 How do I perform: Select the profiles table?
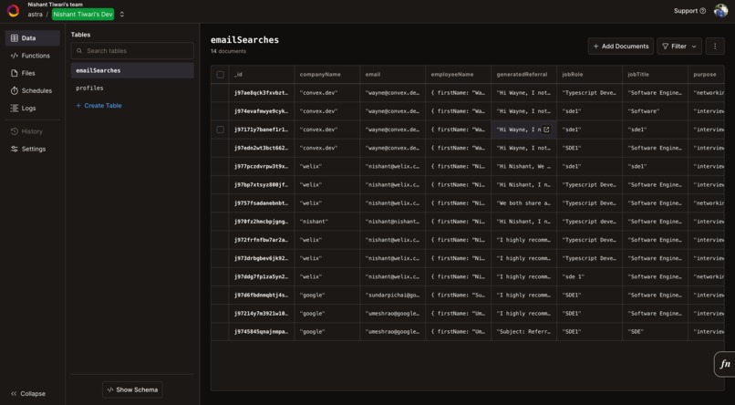(x=132, y=88)
